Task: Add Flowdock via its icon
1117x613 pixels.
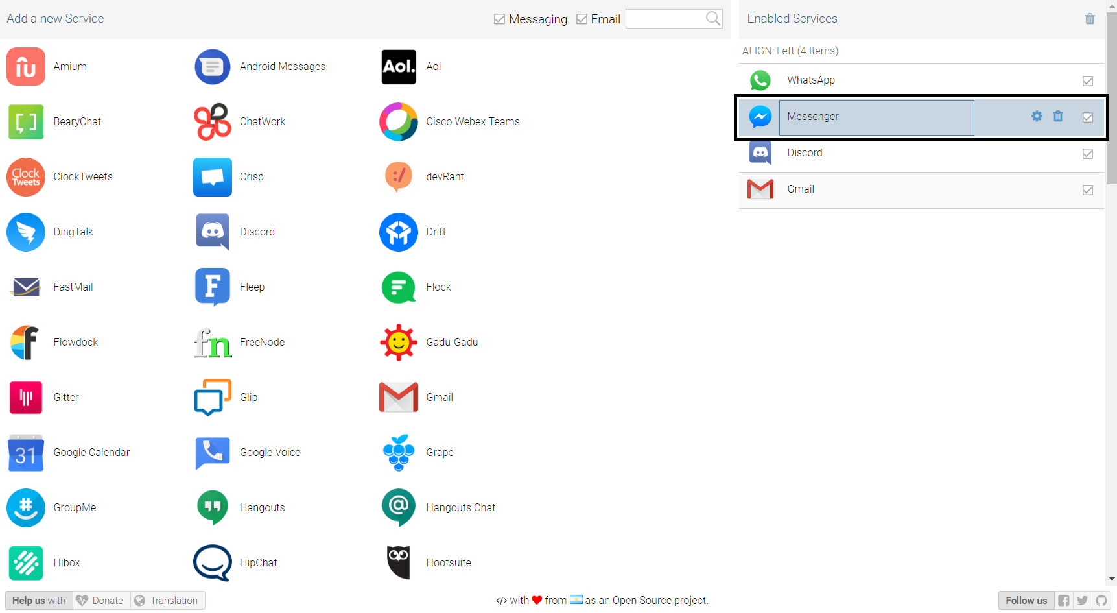Action: tap(26, 342)
